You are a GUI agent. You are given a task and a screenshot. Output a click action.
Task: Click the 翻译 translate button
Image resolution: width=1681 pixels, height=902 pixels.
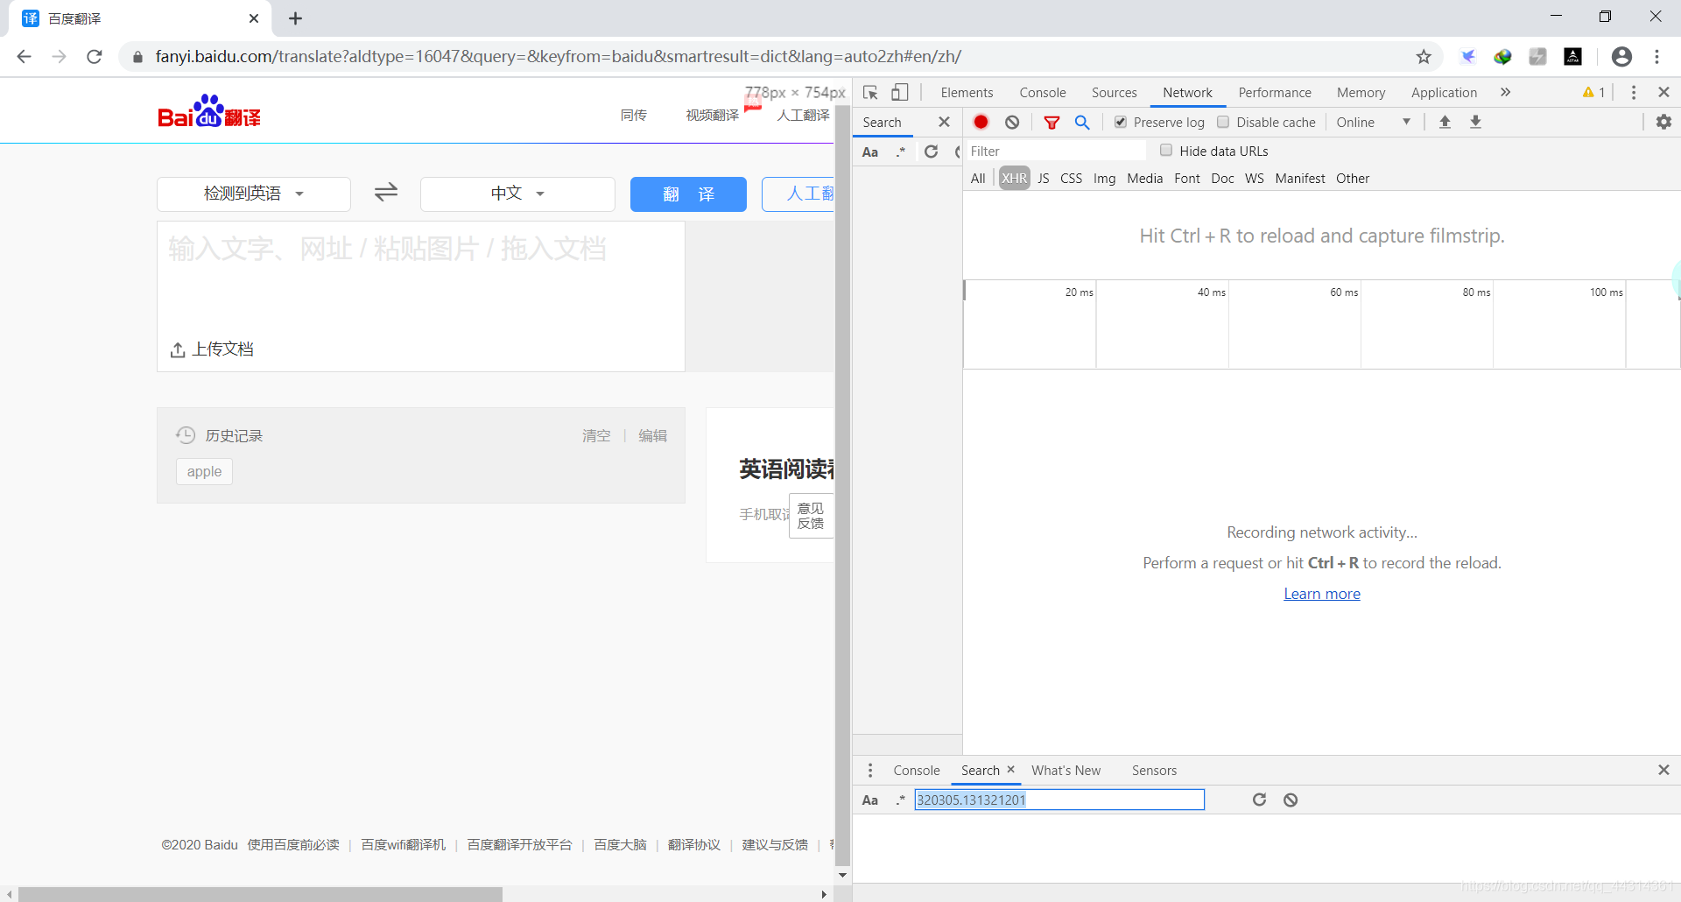(688, 194)
